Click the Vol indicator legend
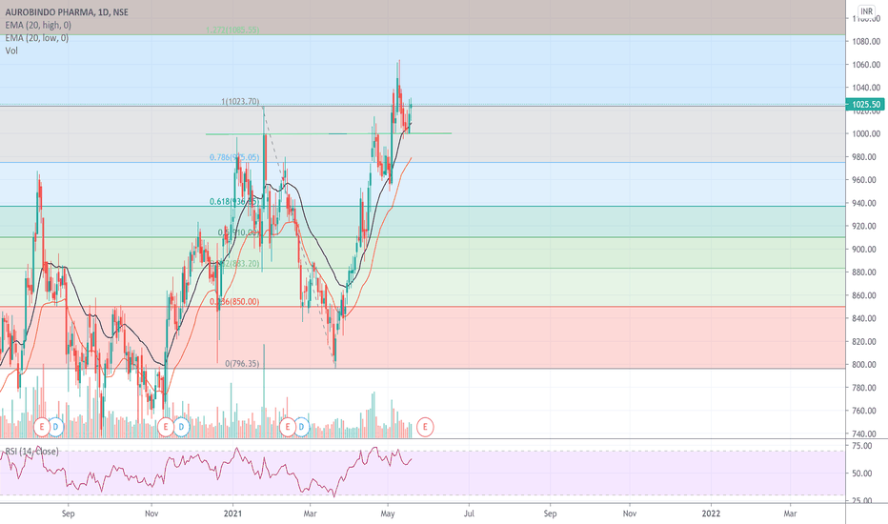 [11, 51]
